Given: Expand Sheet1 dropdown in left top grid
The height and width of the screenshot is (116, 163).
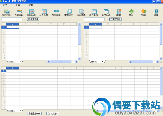Looking at the screenshot, I should tap(20, 62).
